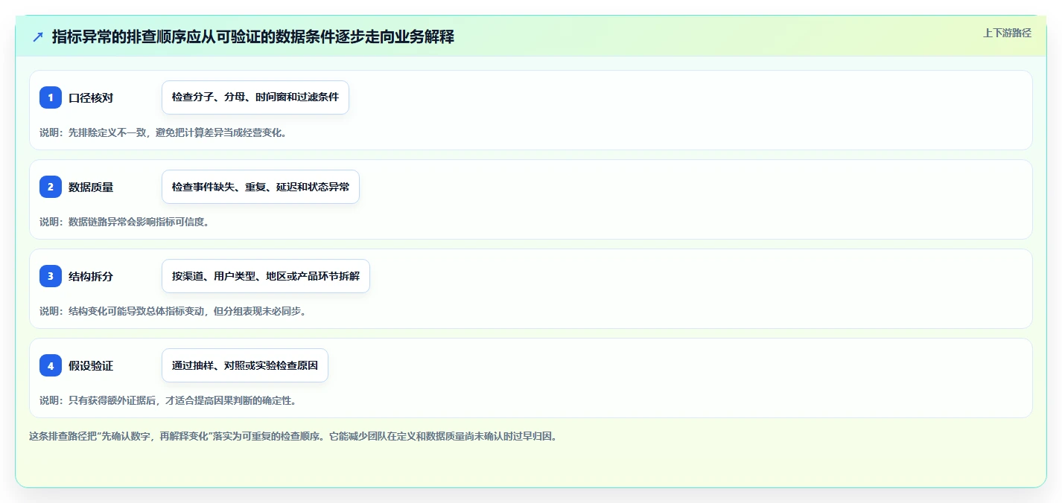Select step number 4 badge

(51, 365)
